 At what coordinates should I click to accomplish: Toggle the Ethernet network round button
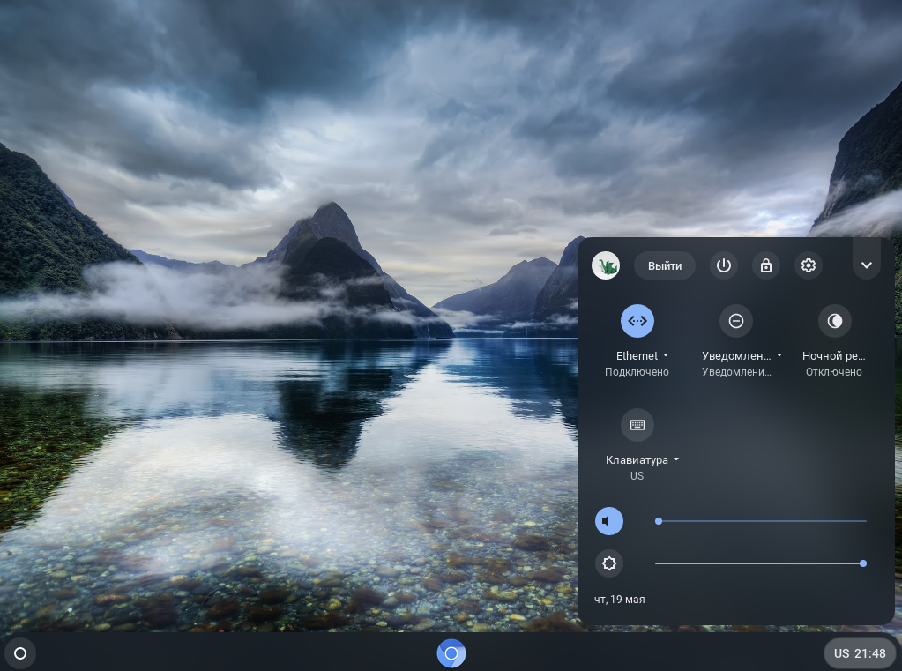tap(637, 321)
